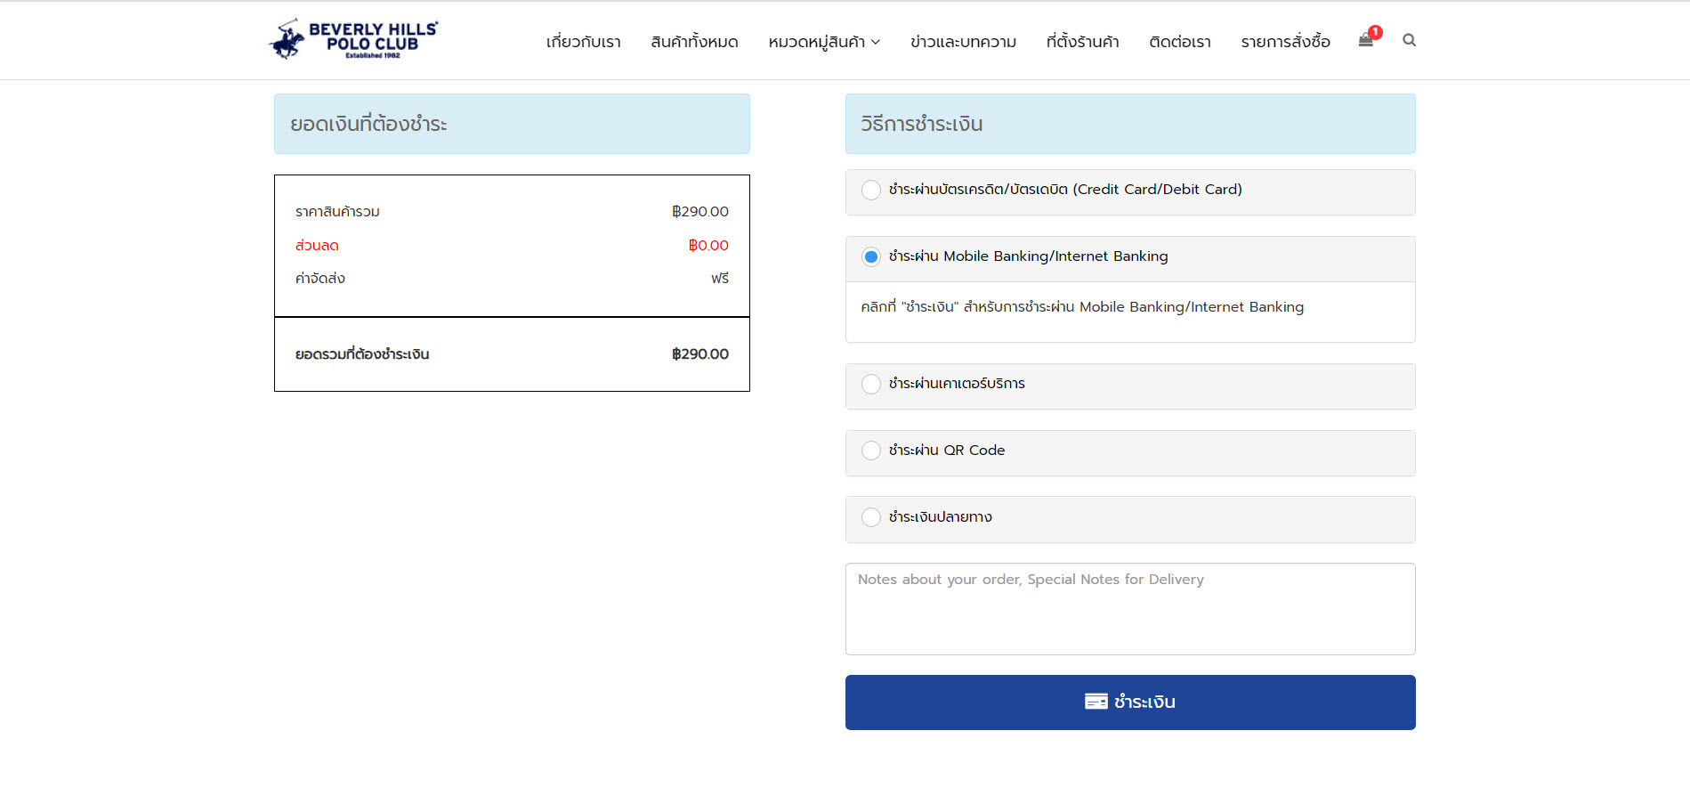The image size is (1690, 804).
Task: Click the ฿290.00 grand total amount
Action: point(700,354)
